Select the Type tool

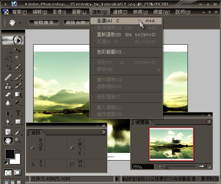[x=18, y=113]
